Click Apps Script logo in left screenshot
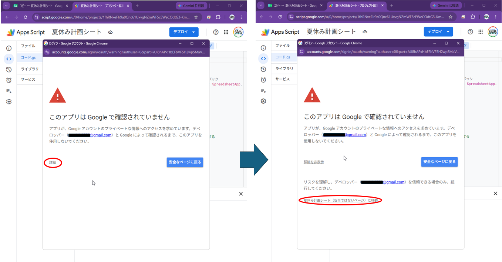Viewport: 502px width, 262px height. (x=26, y=32)
